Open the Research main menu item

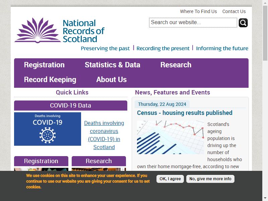(176, 65)
